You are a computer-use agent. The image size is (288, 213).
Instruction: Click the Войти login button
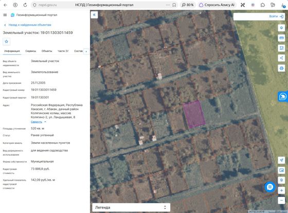click(x=276, y=16)
